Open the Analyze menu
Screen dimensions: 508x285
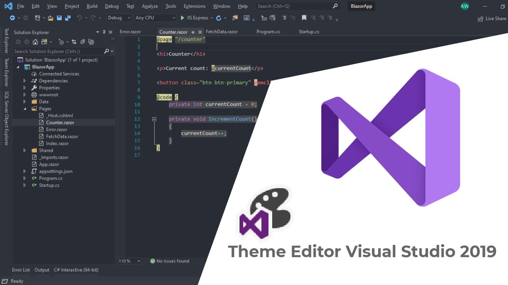[150, 6]
